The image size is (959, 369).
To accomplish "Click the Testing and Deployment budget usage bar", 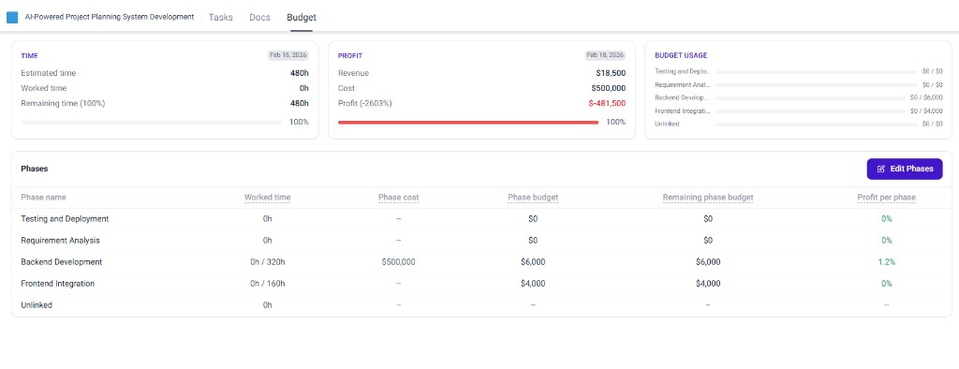I will click(x=817, y=71).
